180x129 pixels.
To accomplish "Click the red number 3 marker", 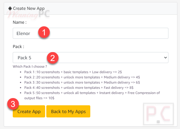I will click(x=13, y=104).
